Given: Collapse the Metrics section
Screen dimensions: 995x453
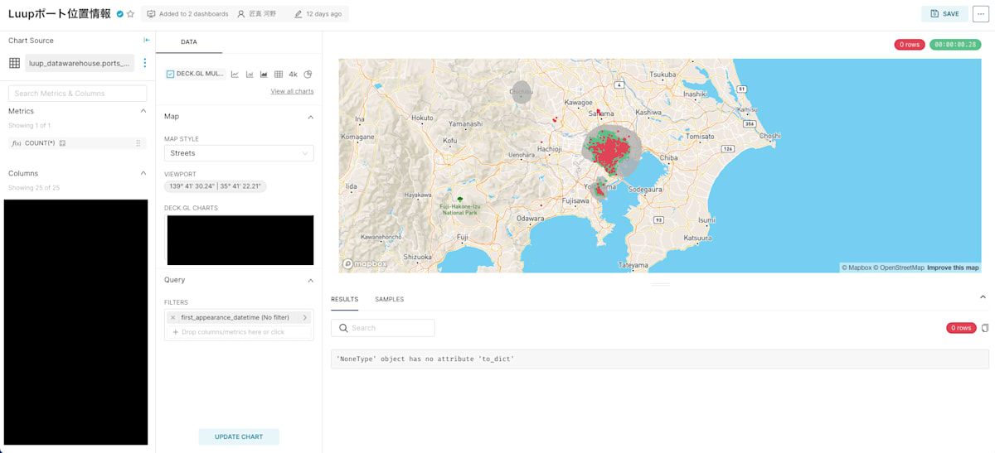Looking at the screenshot, I should click(x=143, y=111).
